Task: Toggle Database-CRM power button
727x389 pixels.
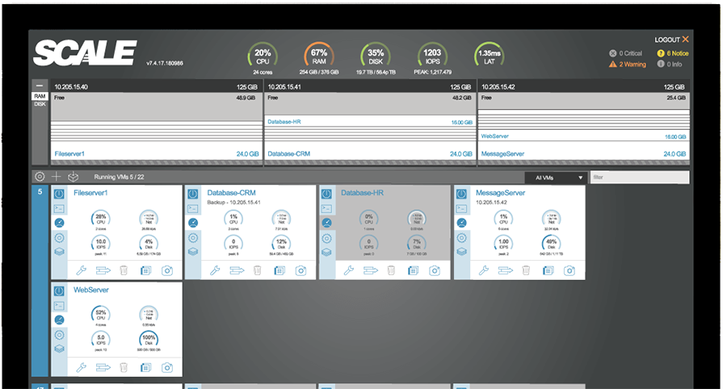Action: click(193, 194)
